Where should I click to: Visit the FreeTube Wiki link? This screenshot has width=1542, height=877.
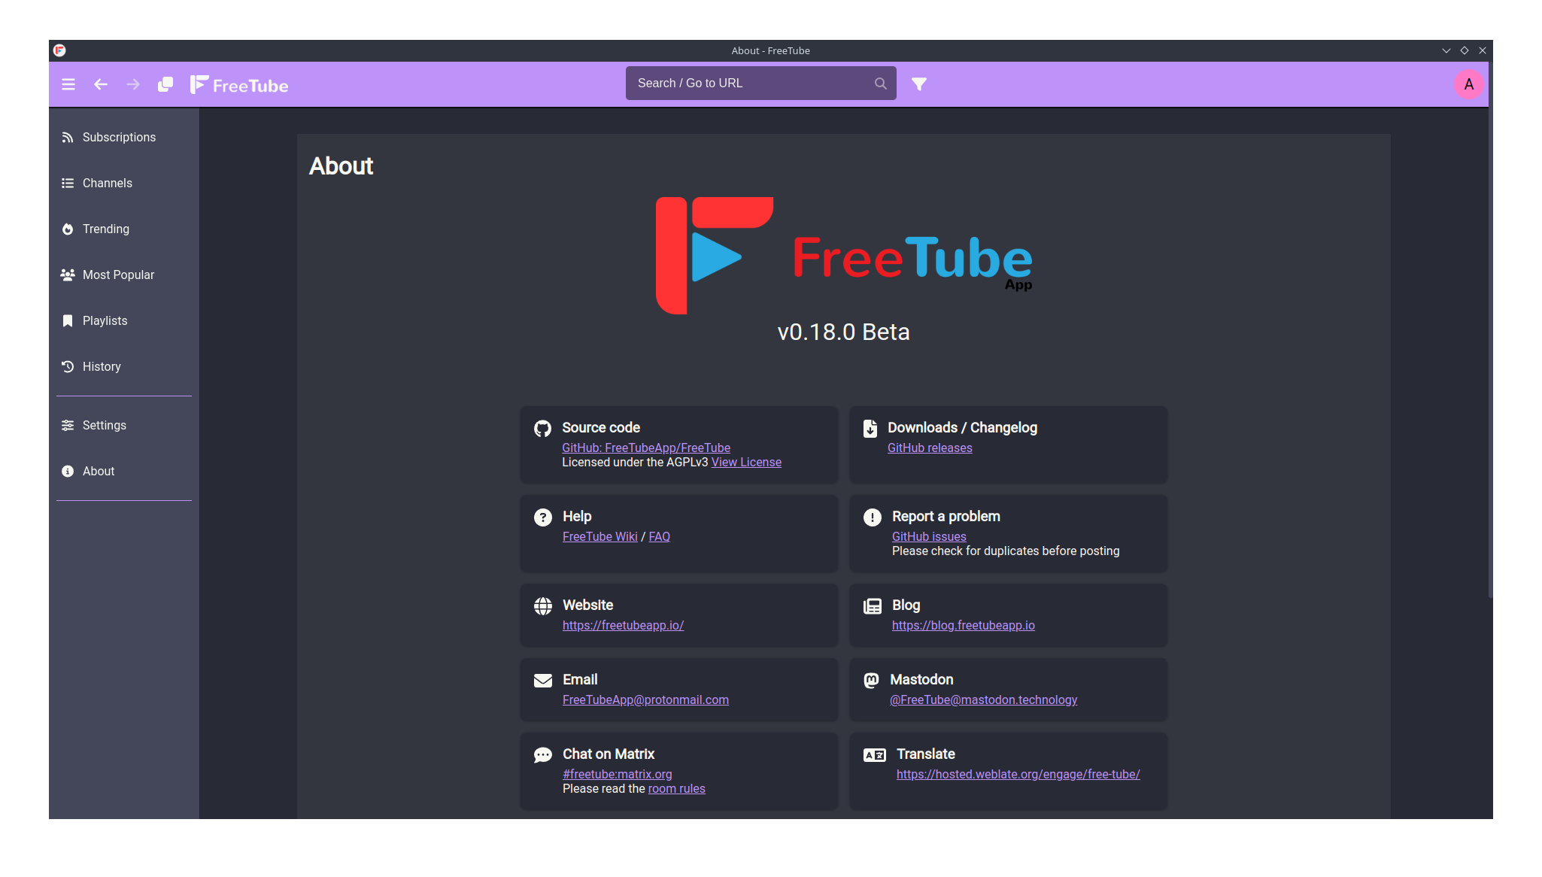click(x=600, y=537)
